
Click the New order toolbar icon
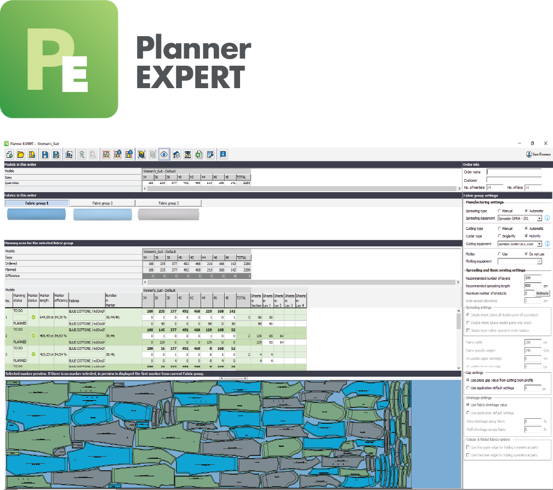[10, 154]
